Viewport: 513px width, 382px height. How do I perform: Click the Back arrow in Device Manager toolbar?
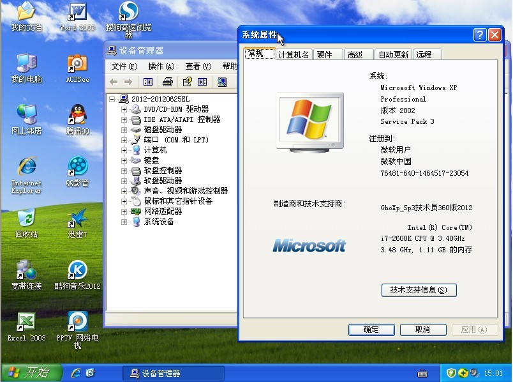coord(114,82)
